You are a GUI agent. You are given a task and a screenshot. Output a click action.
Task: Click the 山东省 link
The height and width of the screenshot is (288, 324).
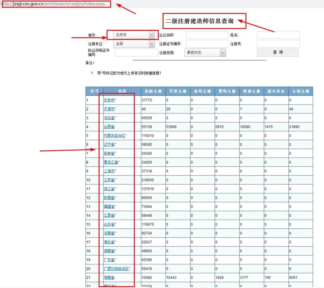point(109,224)
